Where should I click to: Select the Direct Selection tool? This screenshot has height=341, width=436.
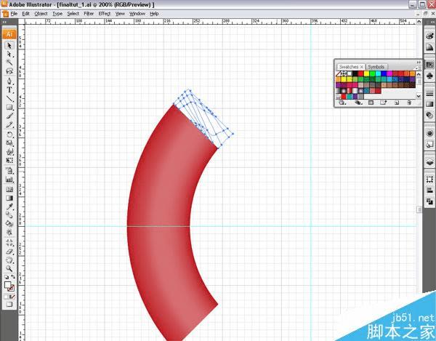click(x=9, y=54)
